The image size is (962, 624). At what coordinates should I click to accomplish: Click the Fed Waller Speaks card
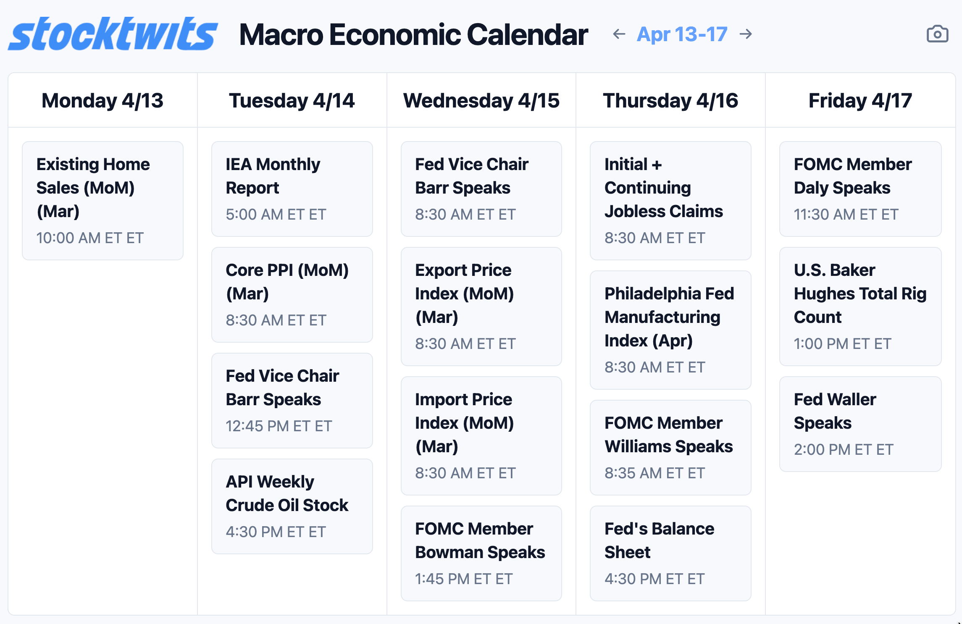[860, 424]
